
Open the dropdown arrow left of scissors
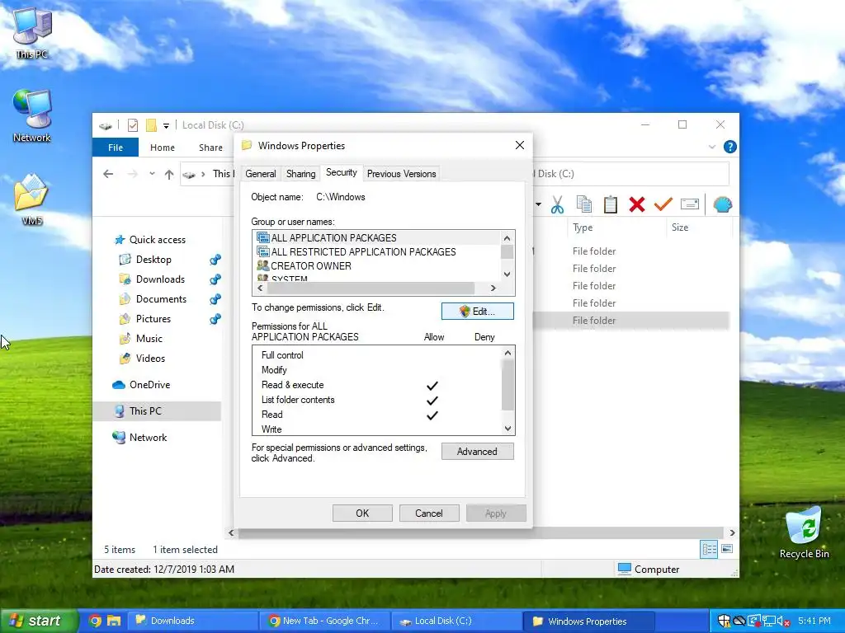(538, 204)
